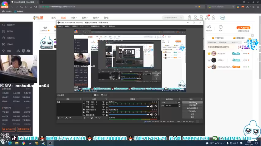The image size is (261, 146).
Task: Enable OBS studio mode button
Action: (192, 111)
